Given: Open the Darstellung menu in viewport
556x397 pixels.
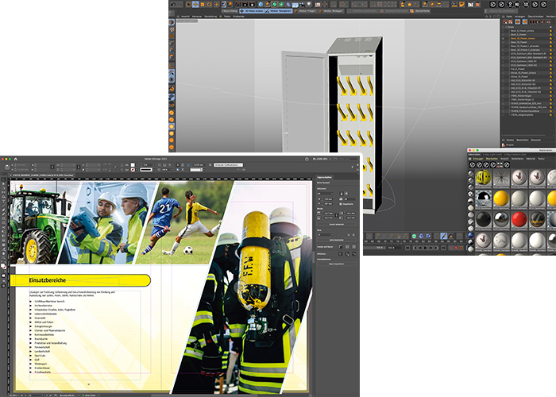Looking at the screenshot, I should point(210,17).
